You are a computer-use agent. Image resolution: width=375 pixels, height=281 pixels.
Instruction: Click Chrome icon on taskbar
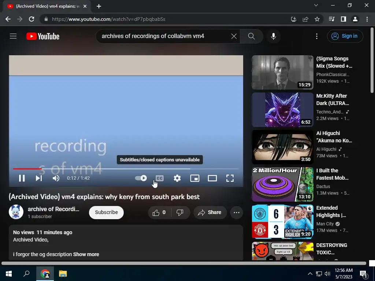click(45, 274)
